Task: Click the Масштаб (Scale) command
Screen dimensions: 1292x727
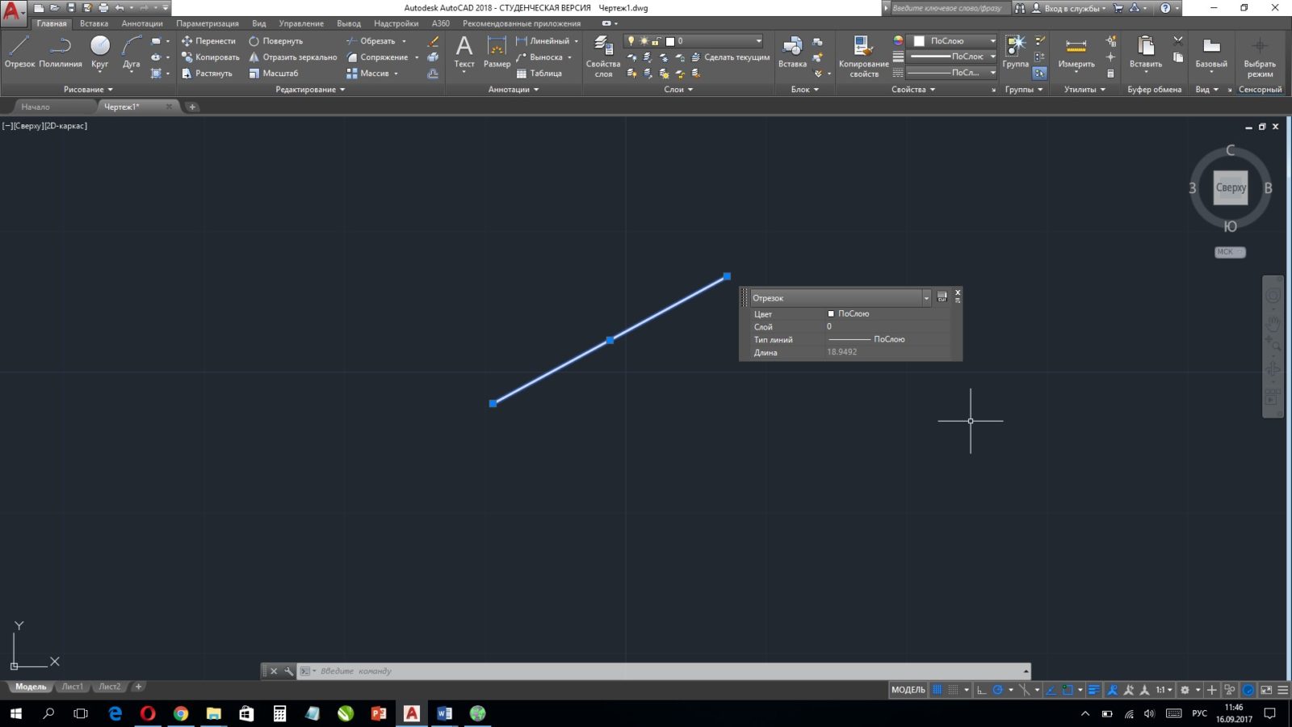Action: 274,73
